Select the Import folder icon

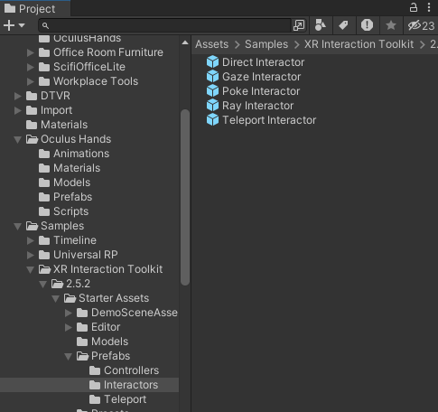[32, 110]
